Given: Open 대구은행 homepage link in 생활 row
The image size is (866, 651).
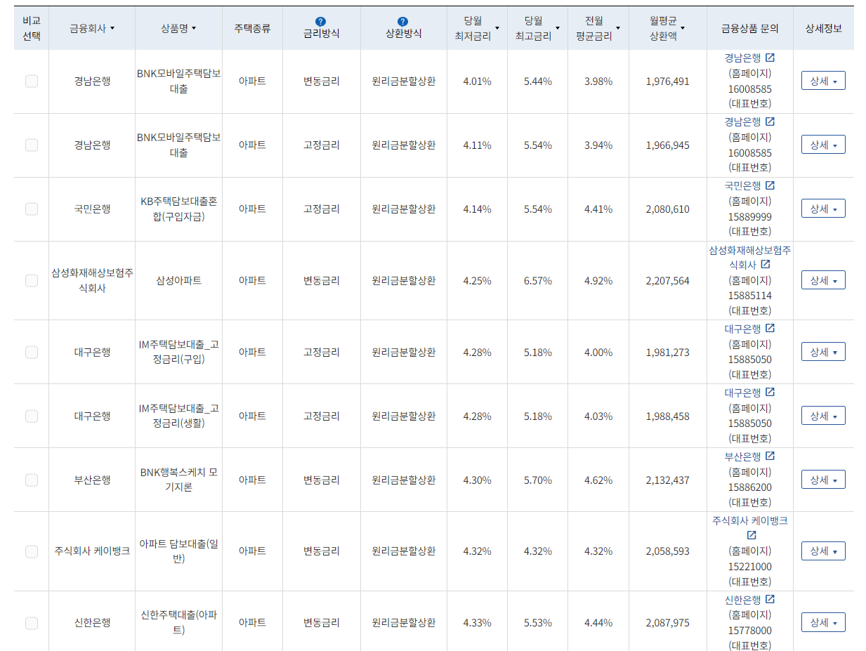Looking at the screenshot, I should pos(742,392).
